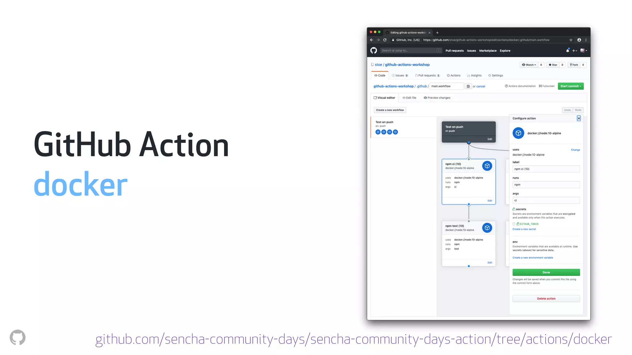Enter Fullscreen editor mode
Viewport: 632px width, 355px height.
click(x=547, y=86)
